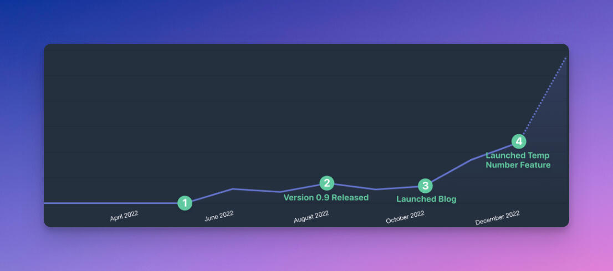Click the green circle marker numbered 3

[x=425, y=186]
